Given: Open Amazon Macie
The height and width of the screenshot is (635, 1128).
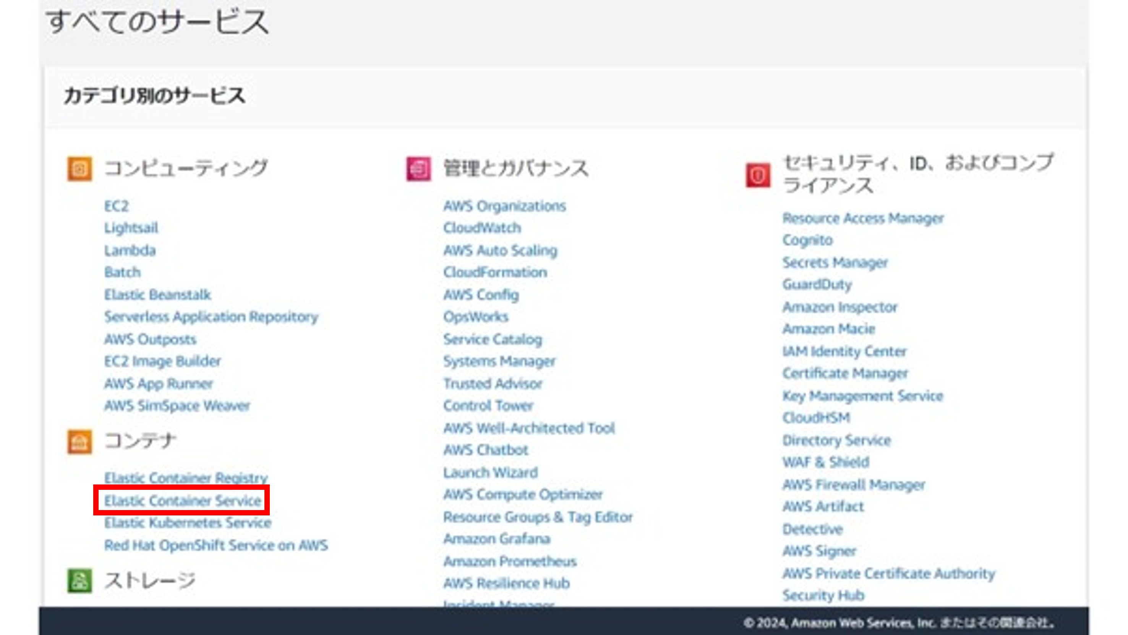Looking at the screenshot, I should pos(828,329).
